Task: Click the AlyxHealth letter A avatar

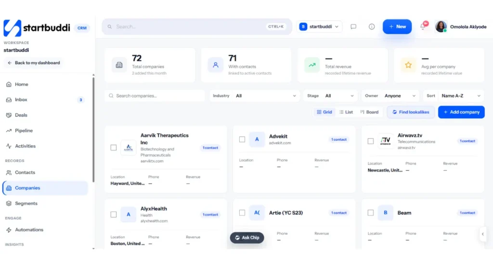Action: (128, 215)
